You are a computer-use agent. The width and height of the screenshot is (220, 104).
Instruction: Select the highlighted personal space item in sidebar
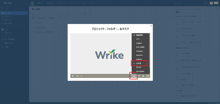point(14,13)
